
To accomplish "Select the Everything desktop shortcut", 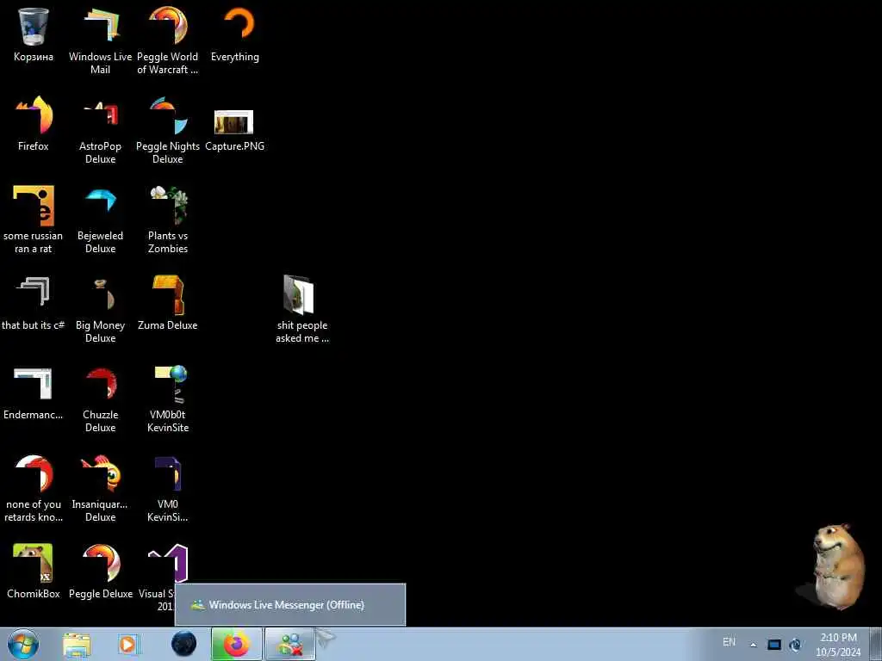I will pos(235,34).
